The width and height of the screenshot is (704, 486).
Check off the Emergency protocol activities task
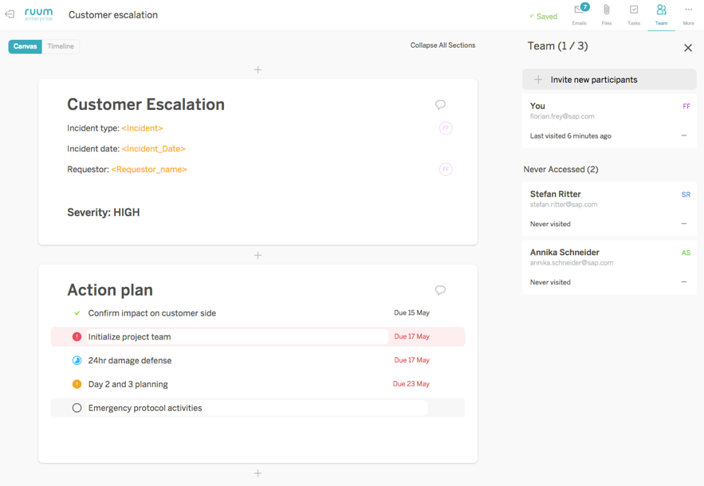click(77, 407)
